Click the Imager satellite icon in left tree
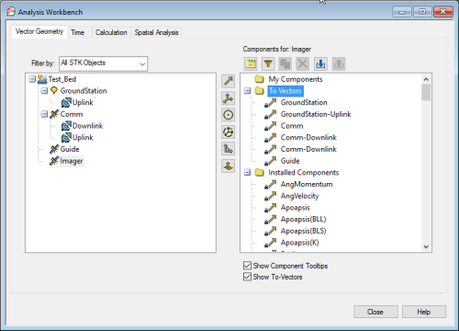Image resolution: width=459 pixels, height=331 pixels. (54, 161)
